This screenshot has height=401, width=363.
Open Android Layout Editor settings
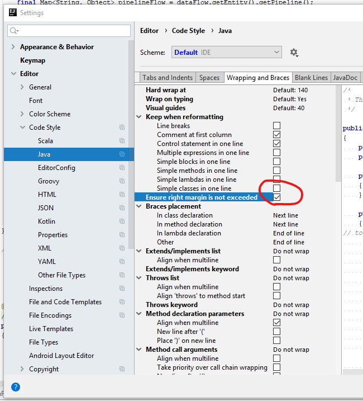click(x=61, y=356)
